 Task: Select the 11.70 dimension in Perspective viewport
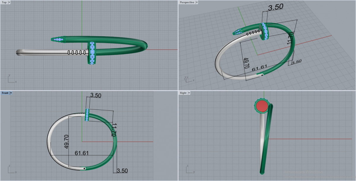coord(290,38)
